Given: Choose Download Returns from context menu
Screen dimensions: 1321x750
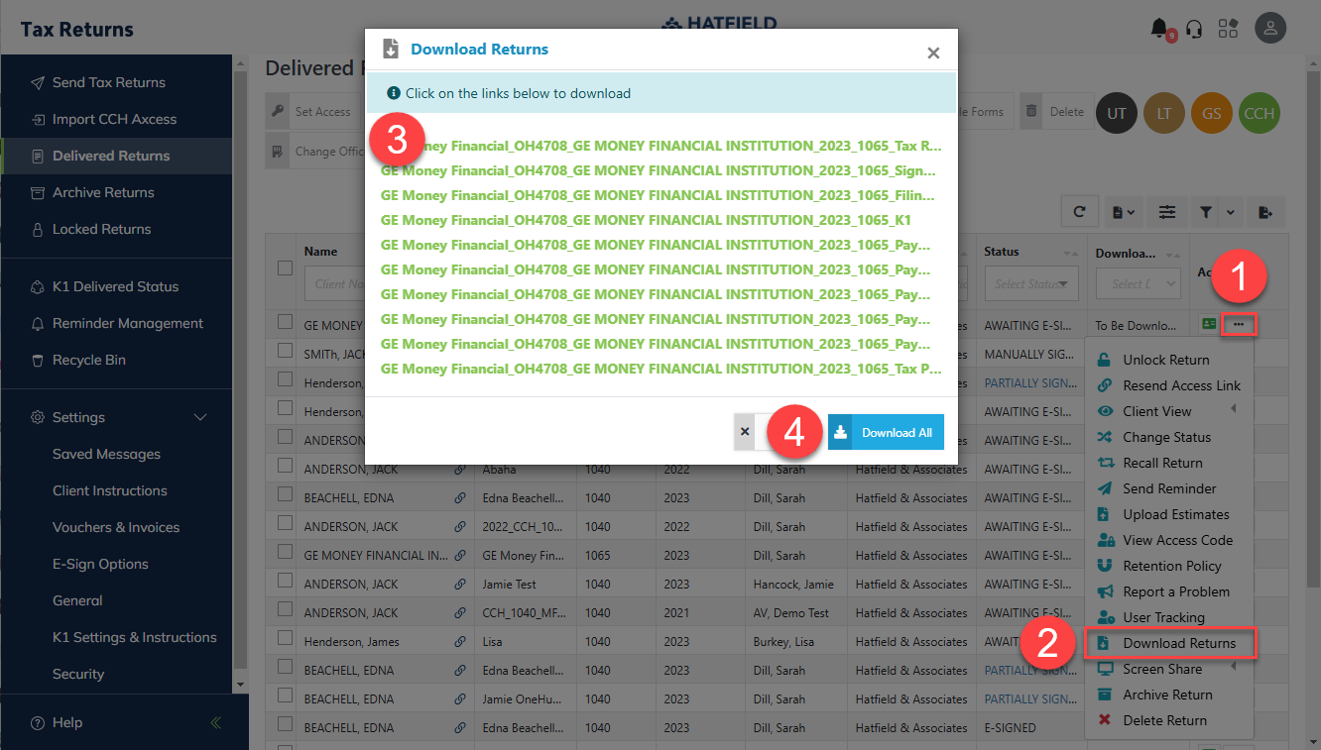Looking at the screenshot, I should [x=1178, y=643].
